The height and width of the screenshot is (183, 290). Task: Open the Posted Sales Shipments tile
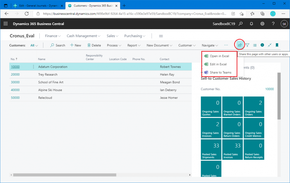pos(211,150)
